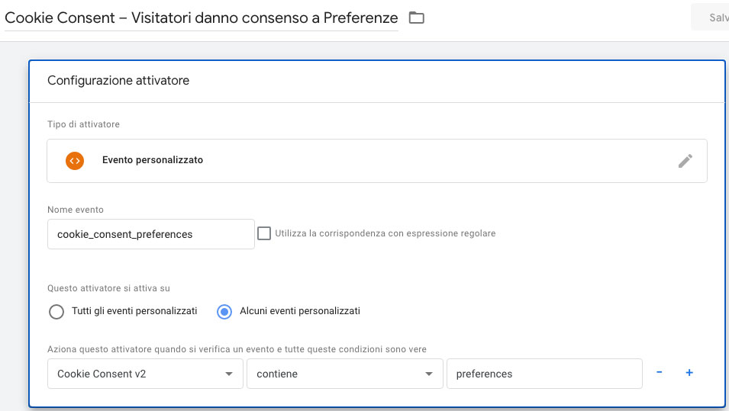Click the preferences condition value field

pyautogui.click(x=544, y=374)
